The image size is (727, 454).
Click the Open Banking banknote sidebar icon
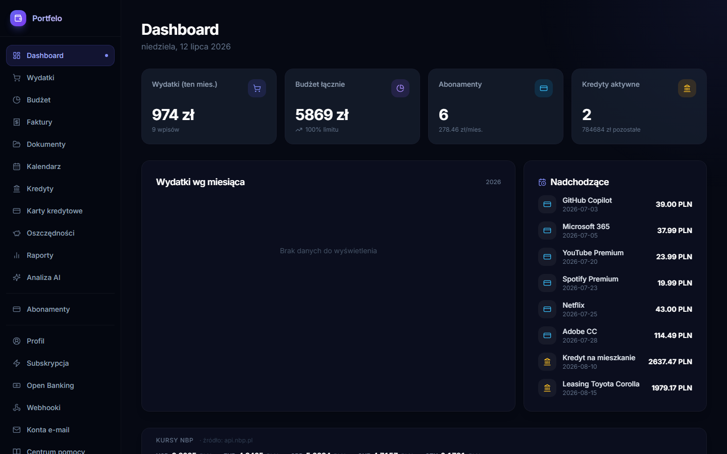pos(17,385)
